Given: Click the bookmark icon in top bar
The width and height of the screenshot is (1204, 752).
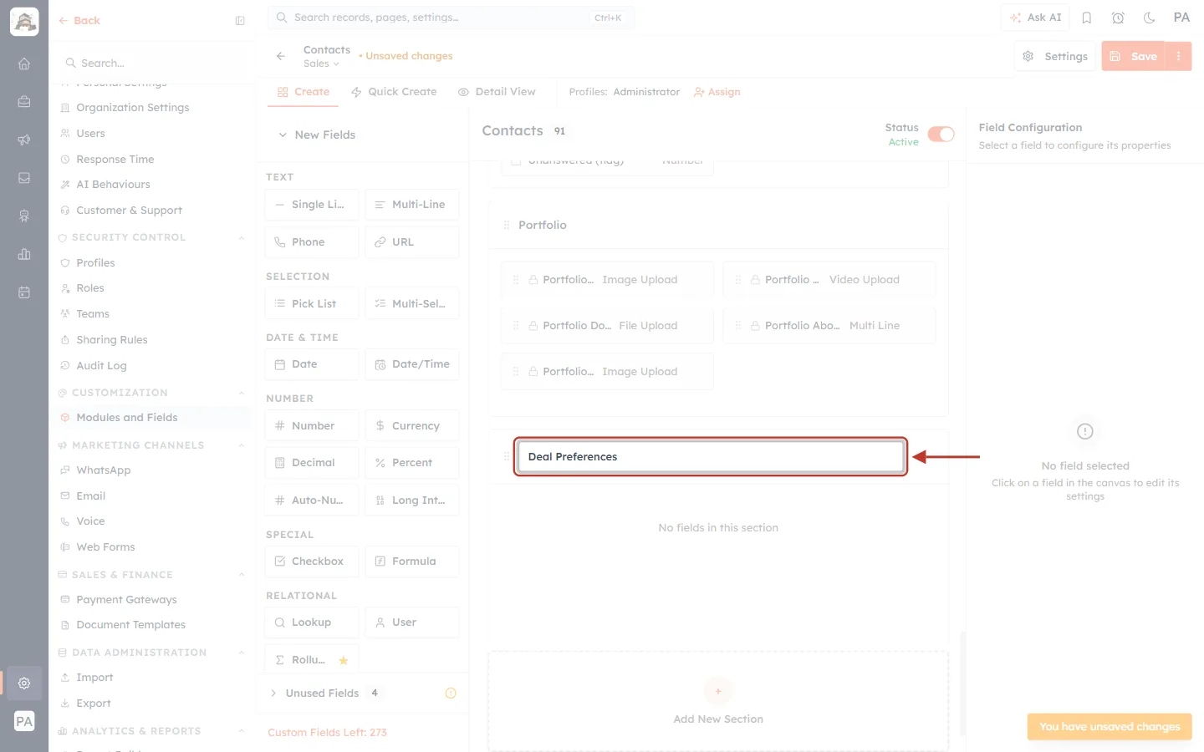Looking at the screenshot, I should [1087, 18].
